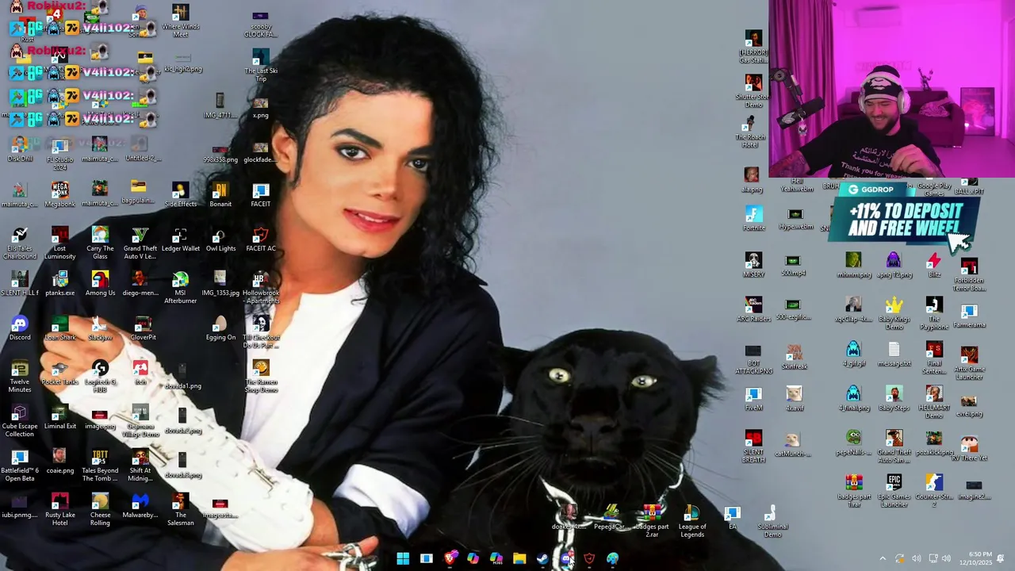
Task: Launch the FiveM desktop shortcut
Action: click(x=753, y=399)
